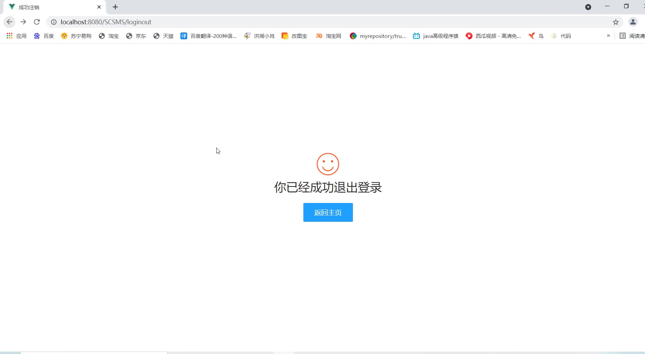Open the 应用 apps bookmark
This screenshot has width=645, height=354.
click(x=16, y=36)
